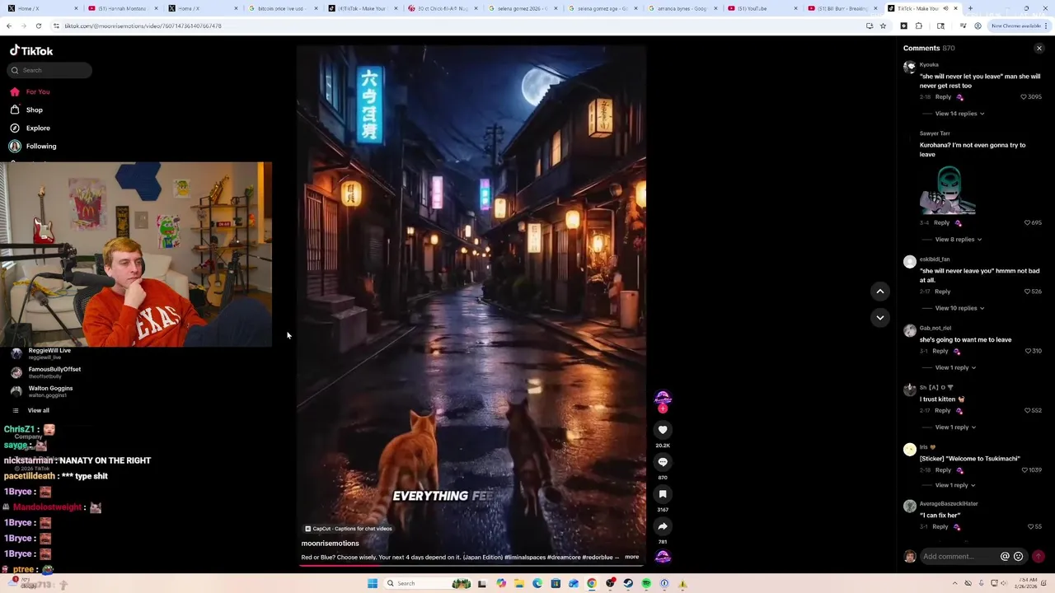Click the video progress bar
The width and height of the screenshot is (1055, 593).
(473, 565)
